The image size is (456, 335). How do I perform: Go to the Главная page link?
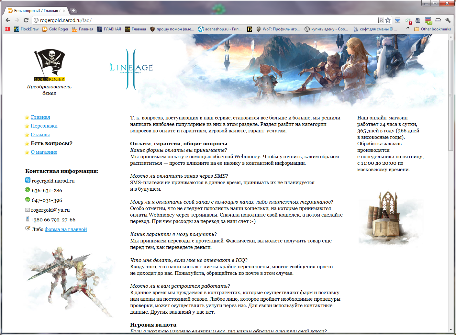(40, 117)
